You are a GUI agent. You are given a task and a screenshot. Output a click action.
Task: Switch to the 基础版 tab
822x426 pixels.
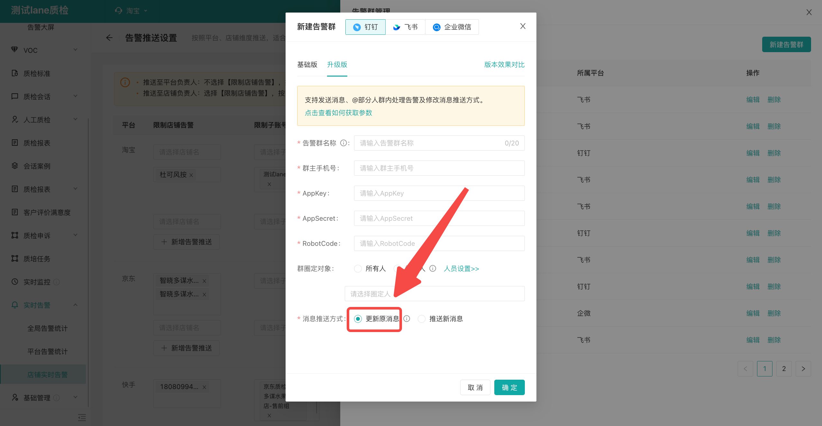[x=307, y=65]
